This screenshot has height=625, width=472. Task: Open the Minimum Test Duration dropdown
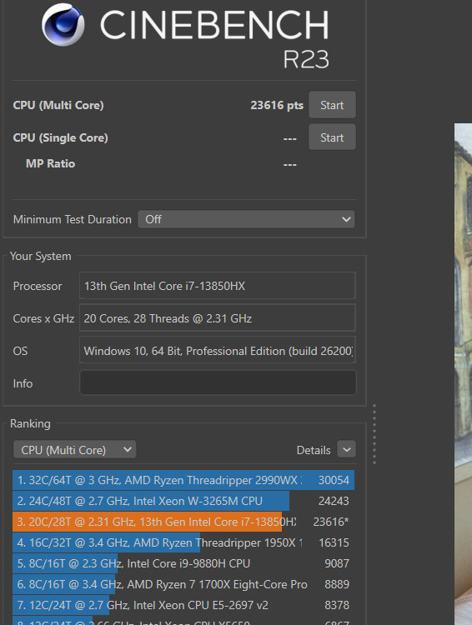(x=246, y=219)
